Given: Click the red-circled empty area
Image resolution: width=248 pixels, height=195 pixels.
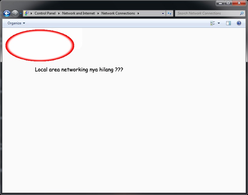Looking at the screenshot, I should coord(40,45).
